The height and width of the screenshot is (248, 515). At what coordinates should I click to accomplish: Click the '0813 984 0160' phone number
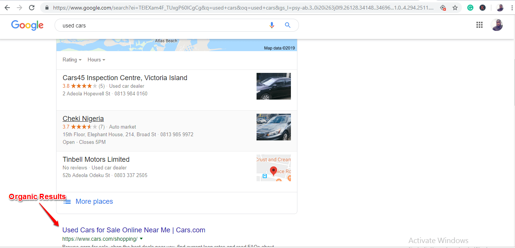pos(131,93)
